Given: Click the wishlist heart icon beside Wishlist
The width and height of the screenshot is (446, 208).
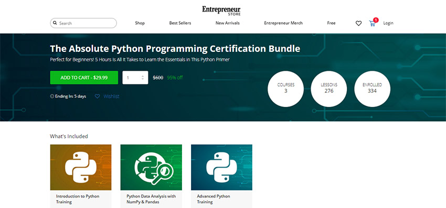Looking at the screenshot, I should pos(97,96).
